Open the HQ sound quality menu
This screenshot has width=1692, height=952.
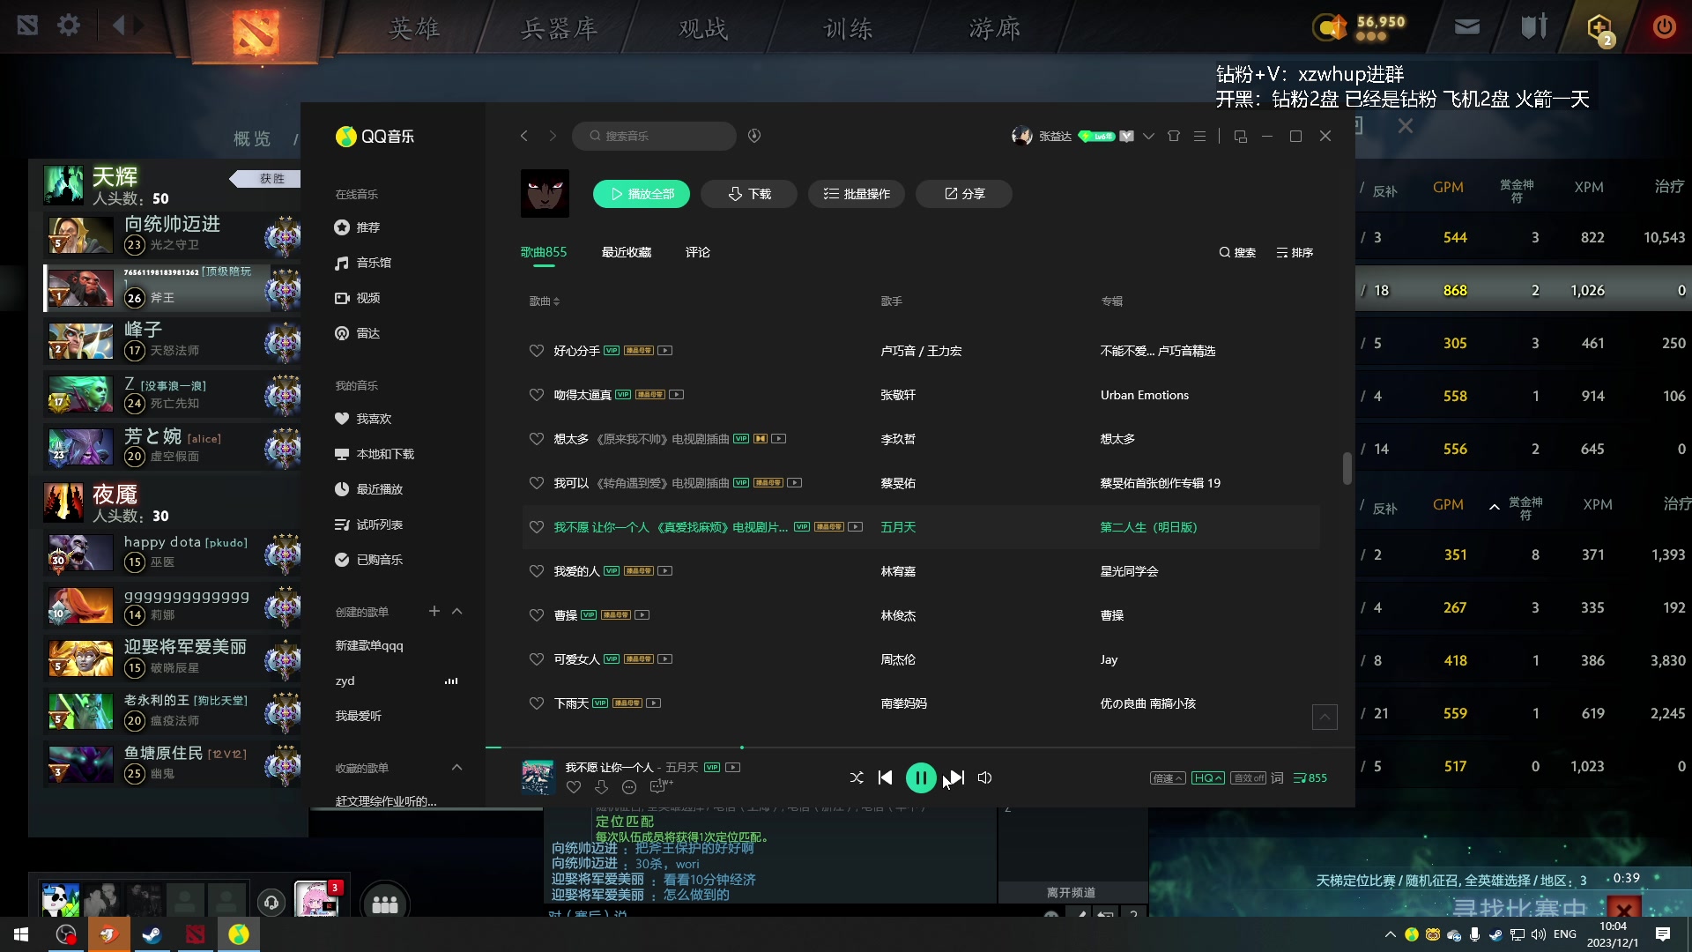(1207, 777)
